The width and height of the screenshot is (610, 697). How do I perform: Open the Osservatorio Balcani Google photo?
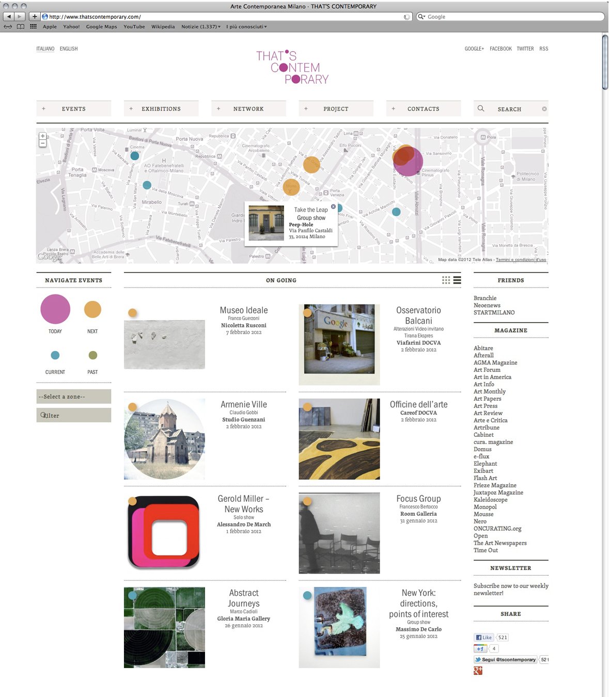tap(339, 344)
